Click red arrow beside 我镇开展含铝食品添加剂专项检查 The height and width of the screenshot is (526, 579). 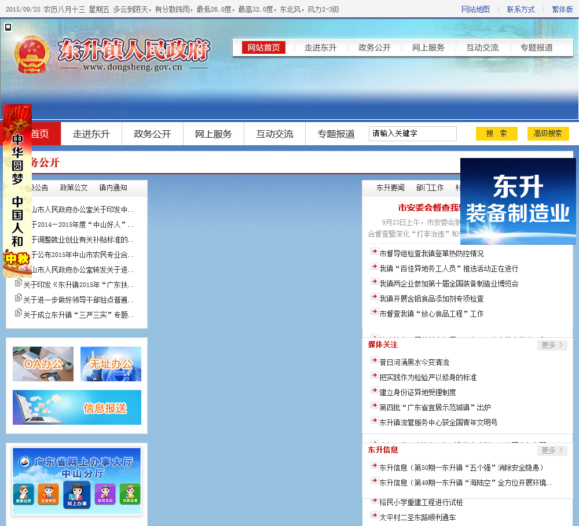tap(375, 297)
